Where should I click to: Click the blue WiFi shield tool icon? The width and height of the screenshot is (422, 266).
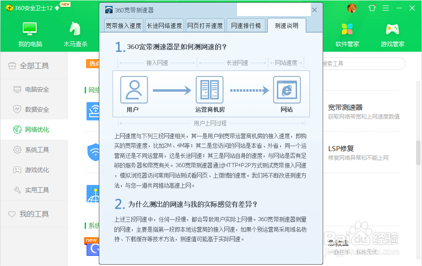93,152
